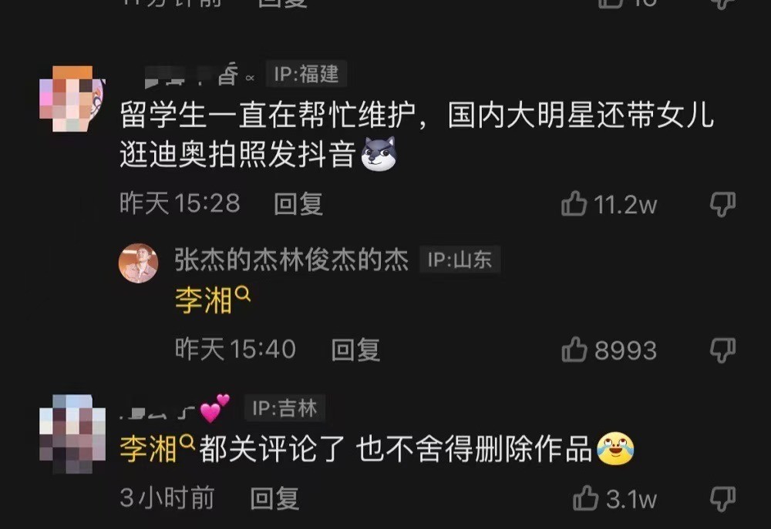This screenshot has width=771, height=529.
Task: Like the Fujian comment with 11.2w likes
Action: pyautogui.click(x=574, y=203)
